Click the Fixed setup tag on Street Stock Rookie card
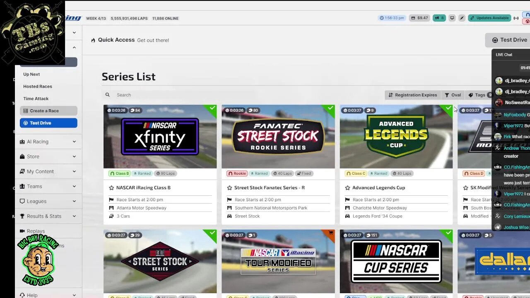The image size is (530, 298). [x=304, y=173]
